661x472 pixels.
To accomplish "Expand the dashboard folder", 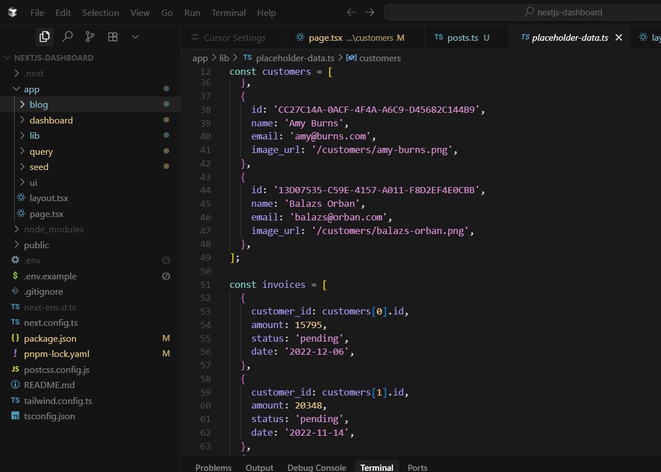I will 90,120.
